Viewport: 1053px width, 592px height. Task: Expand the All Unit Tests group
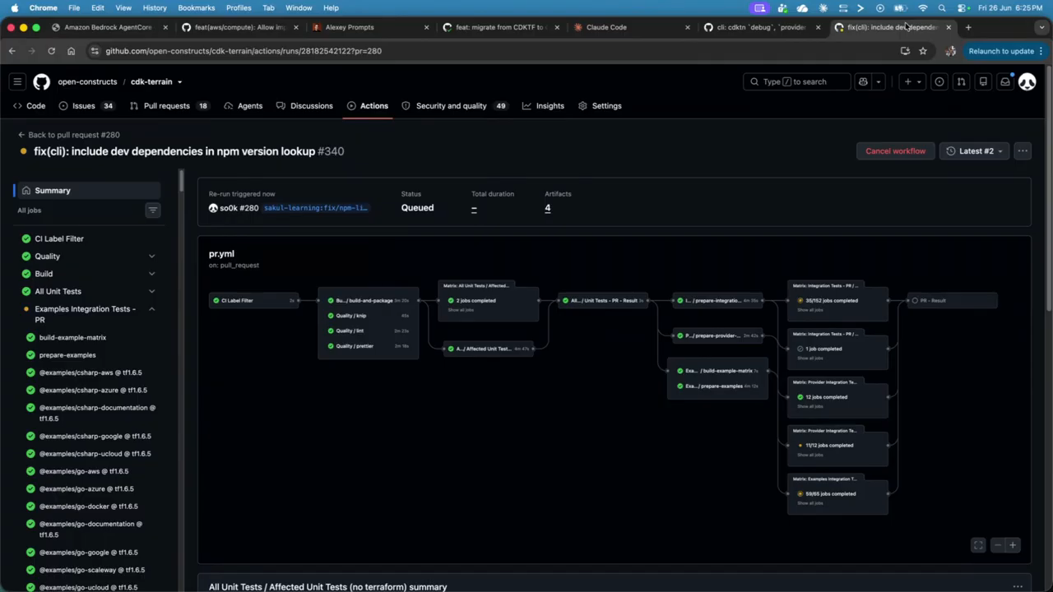pos(151,291)
